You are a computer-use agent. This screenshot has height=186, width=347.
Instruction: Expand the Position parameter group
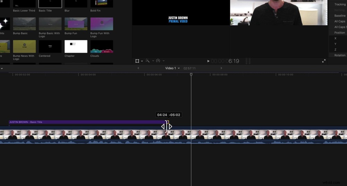pos(339,33)
